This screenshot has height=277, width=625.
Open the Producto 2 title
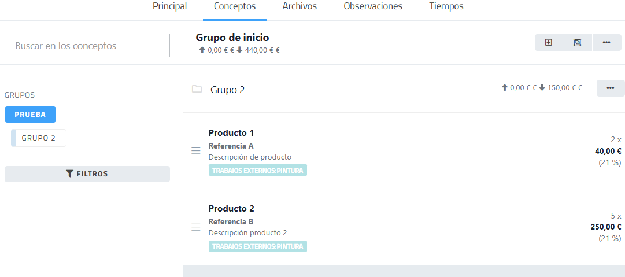click(x=231, y=209)
